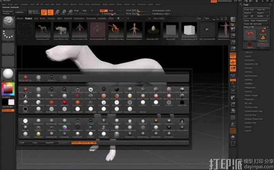Click the PolyF wireframe icon
The height and width of the screenshot is (170, 274).
click(233, 118)
